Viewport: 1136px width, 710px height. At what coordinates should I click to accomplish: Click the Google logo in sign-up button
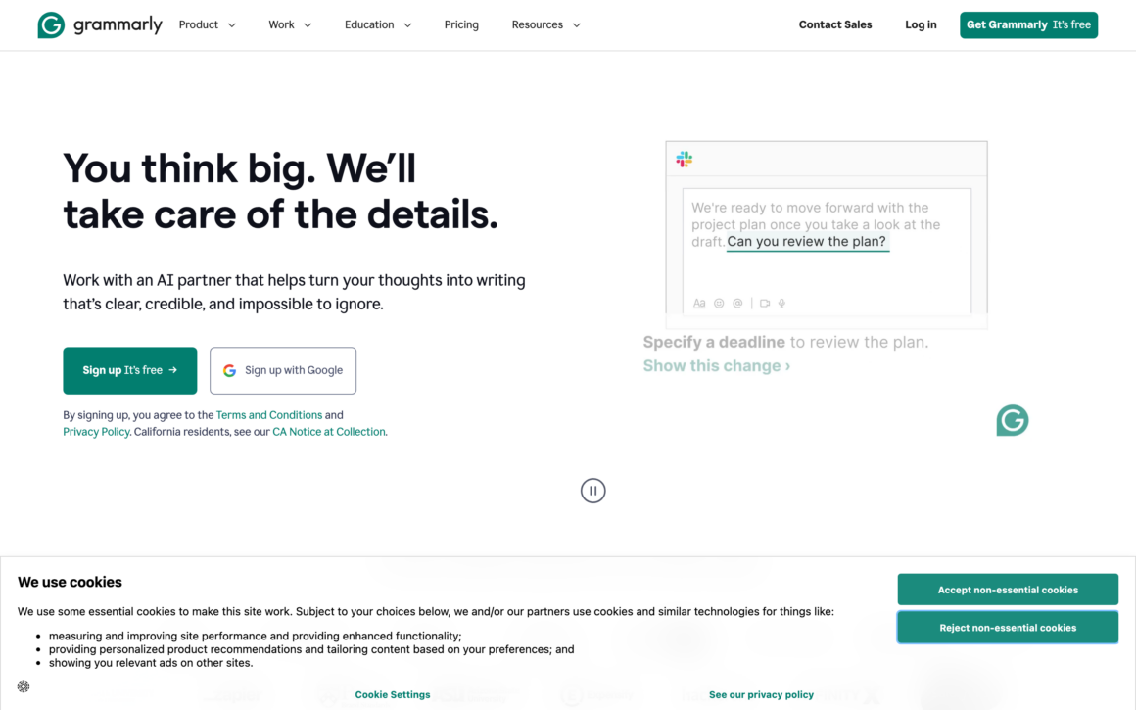pyautogui.click(x=230, y=370)
